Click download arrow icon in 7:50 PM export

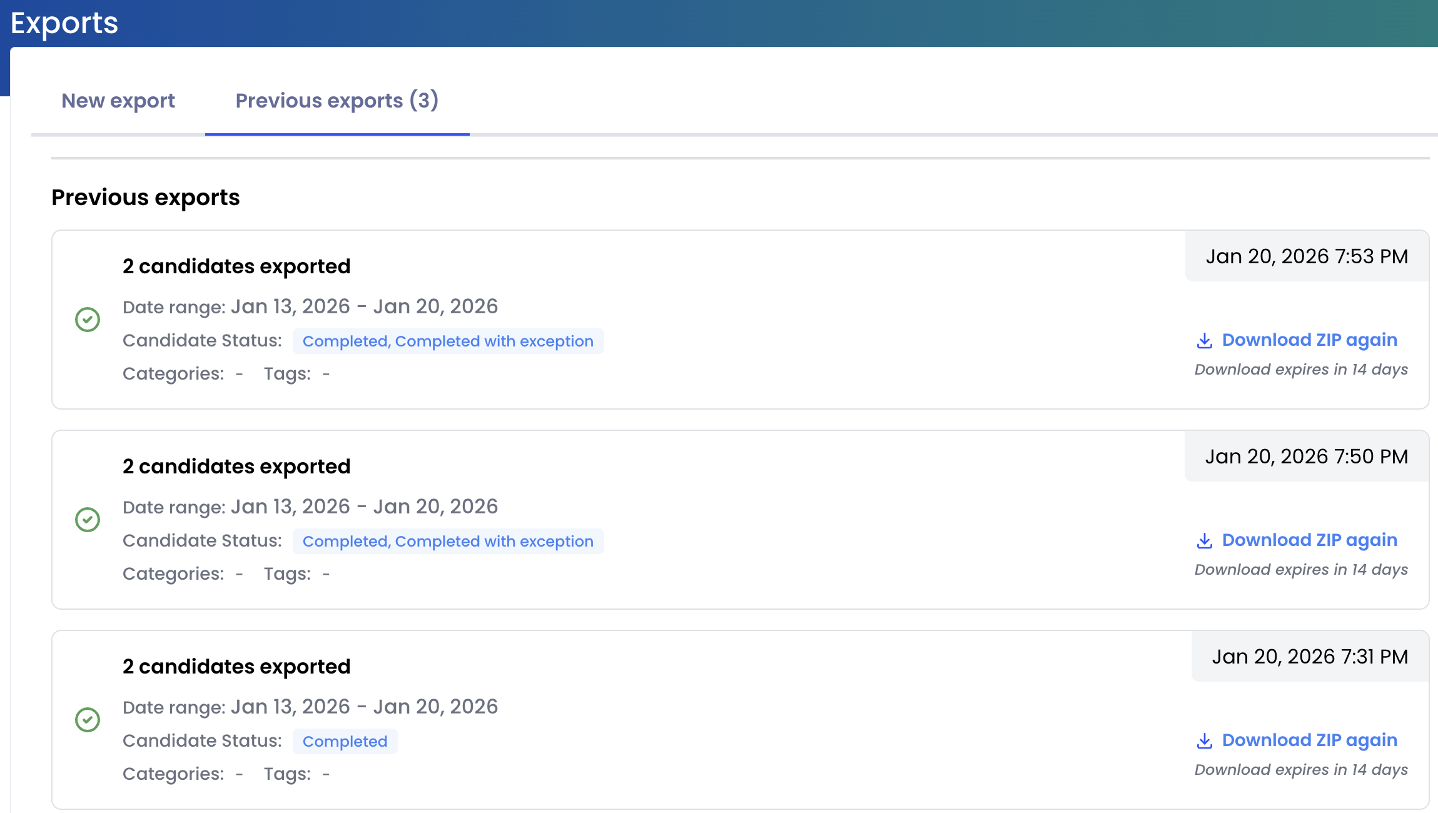1204,541
